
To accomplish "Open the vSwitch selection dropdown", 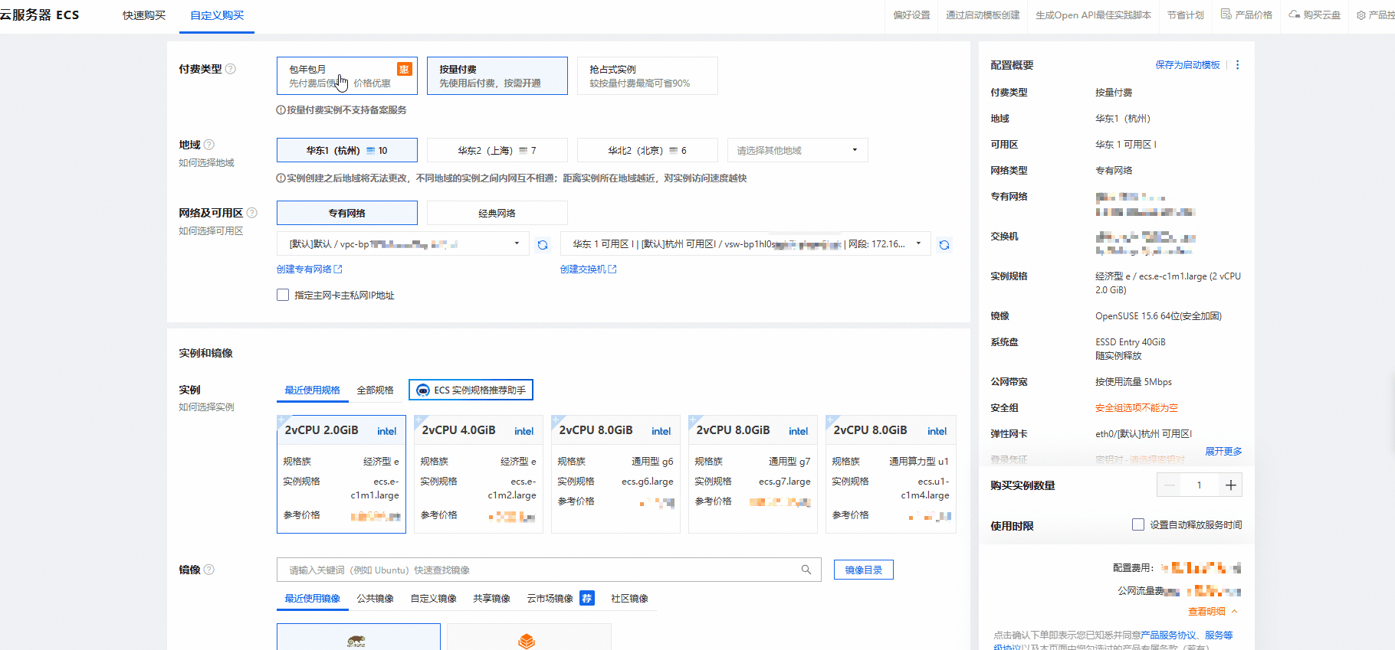I will click(x=746, y=244).
